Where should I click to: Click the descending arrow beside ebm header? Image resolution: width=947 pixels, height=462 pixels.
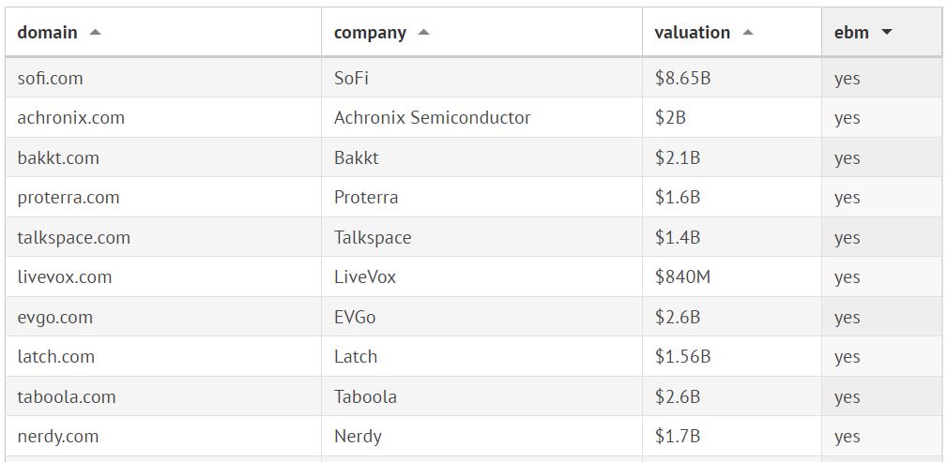click(x=886, y=33)
